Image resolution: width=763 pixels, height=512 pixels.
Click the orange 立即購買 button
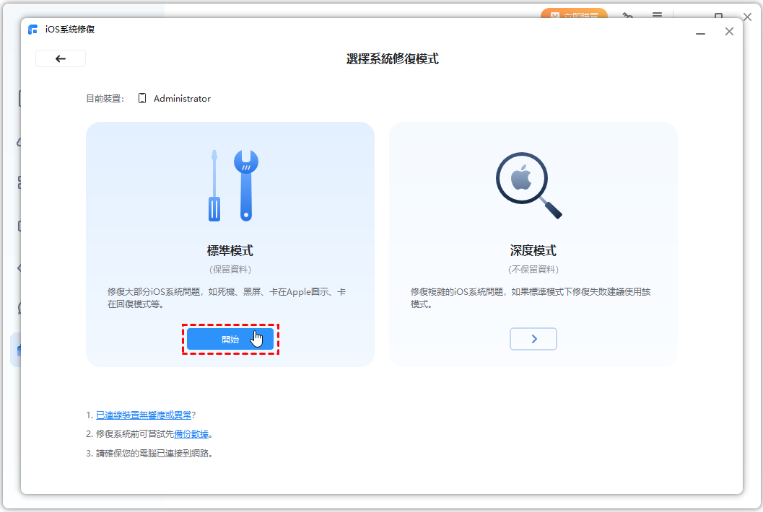(x=574, y=14)
